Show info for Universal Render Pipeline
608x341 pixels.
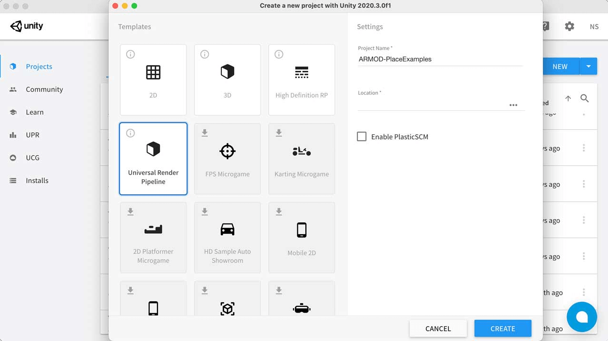(x=130, y=133)
